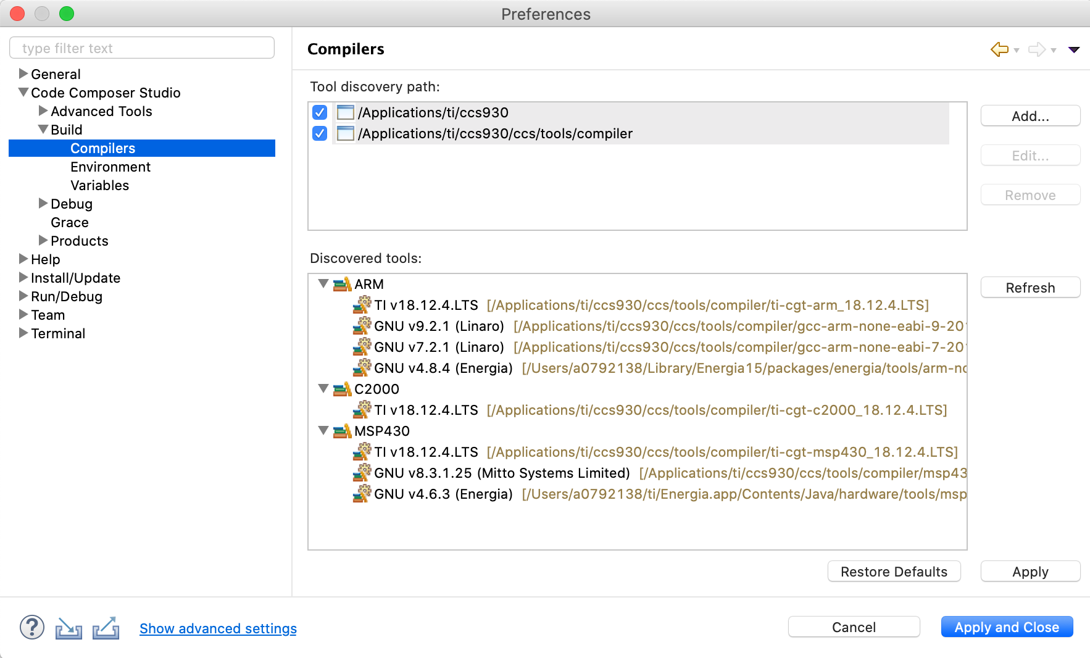Expand the Team category

23,314
